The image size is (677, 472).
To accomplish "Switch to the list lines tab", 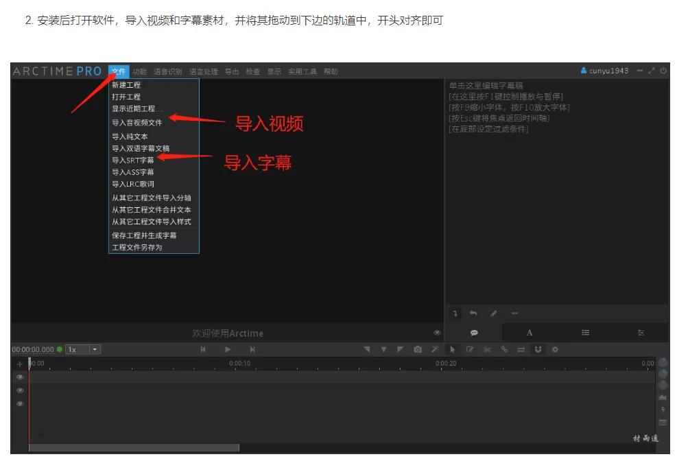I will [x=586, y=333].
